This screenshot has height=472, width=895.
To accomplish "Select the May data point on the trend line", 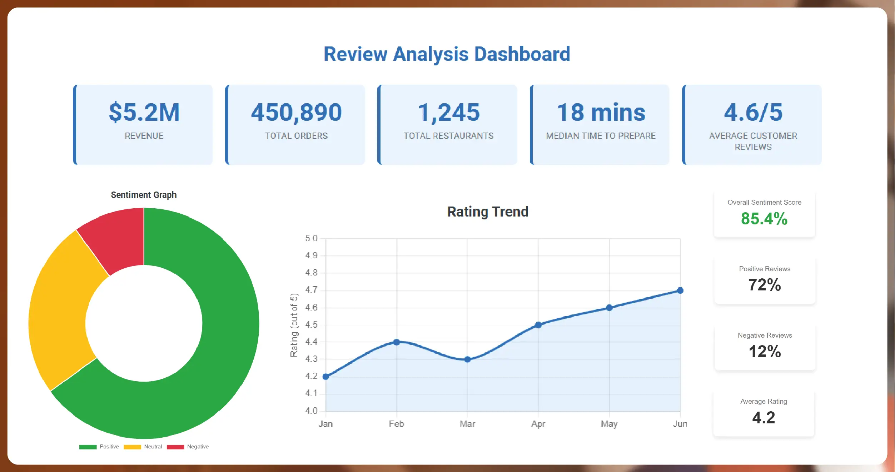I will click(610, 308).
